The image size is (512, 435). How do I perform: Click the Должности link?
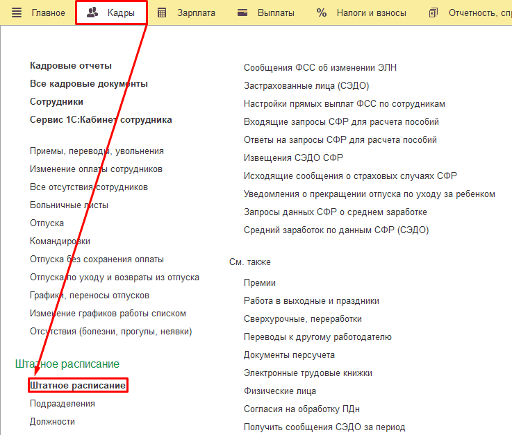52,421
